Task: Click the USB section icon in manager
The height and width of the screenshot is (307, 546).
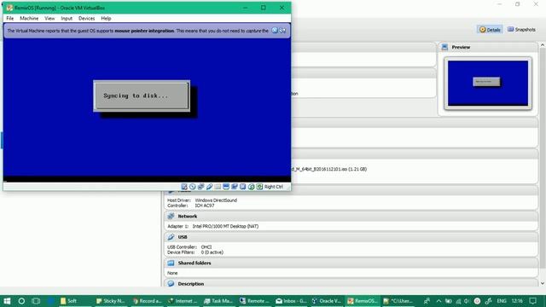Action: coord(171,237)
